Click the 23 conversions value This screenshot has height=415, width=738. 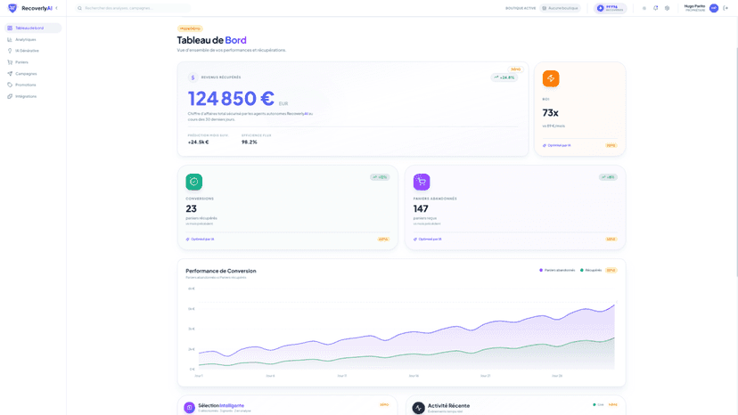191,208
